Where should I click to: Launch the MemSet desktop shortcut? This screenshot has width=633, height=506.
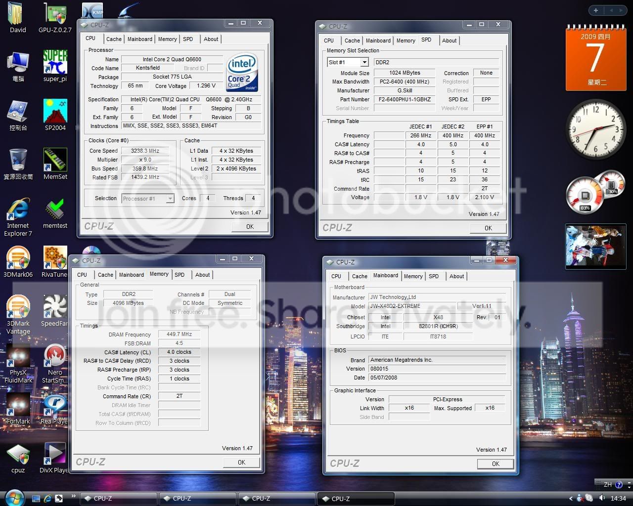tap(55, 164)
